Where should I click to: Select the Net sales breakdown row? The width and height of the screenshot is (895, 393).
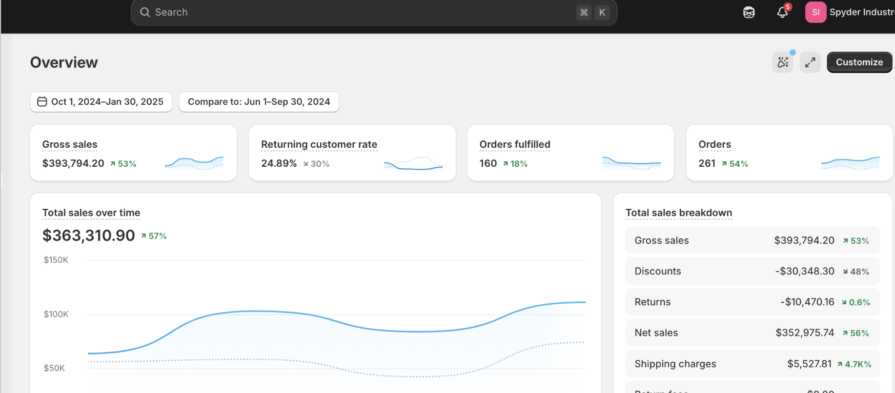753,333
